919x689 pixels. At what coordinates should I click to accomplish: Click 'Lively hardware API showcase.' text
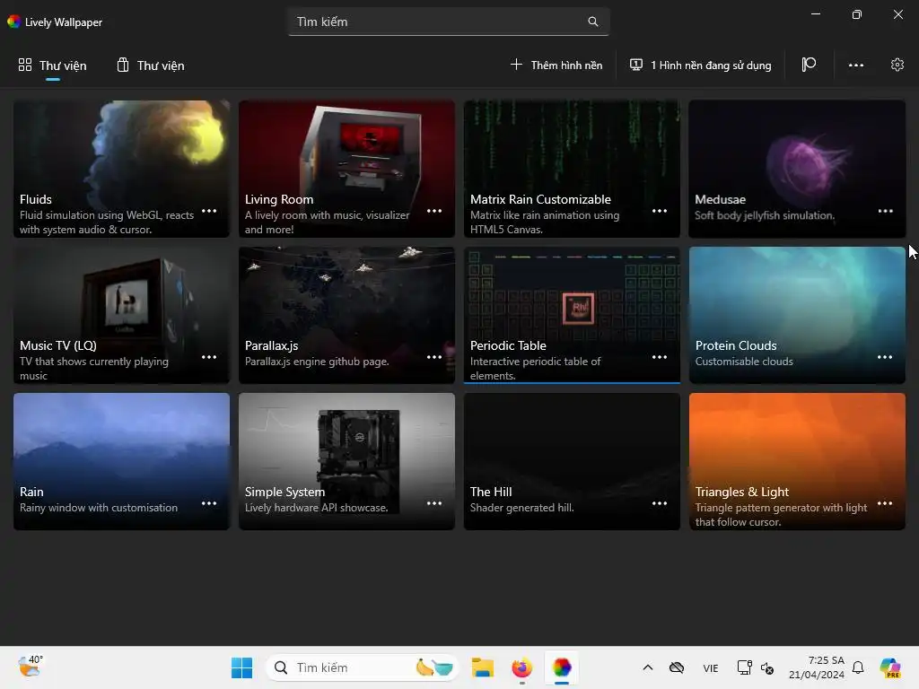[317, 508]
